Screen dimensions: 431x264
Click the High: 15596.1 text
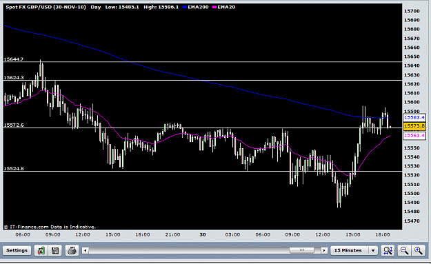tap(161, 7)
